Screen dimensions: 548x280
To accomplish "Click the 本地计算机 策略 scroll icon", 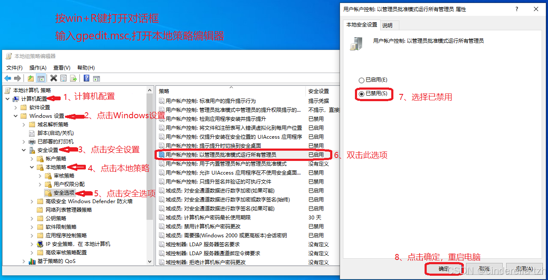I will (x=8, y=90).
